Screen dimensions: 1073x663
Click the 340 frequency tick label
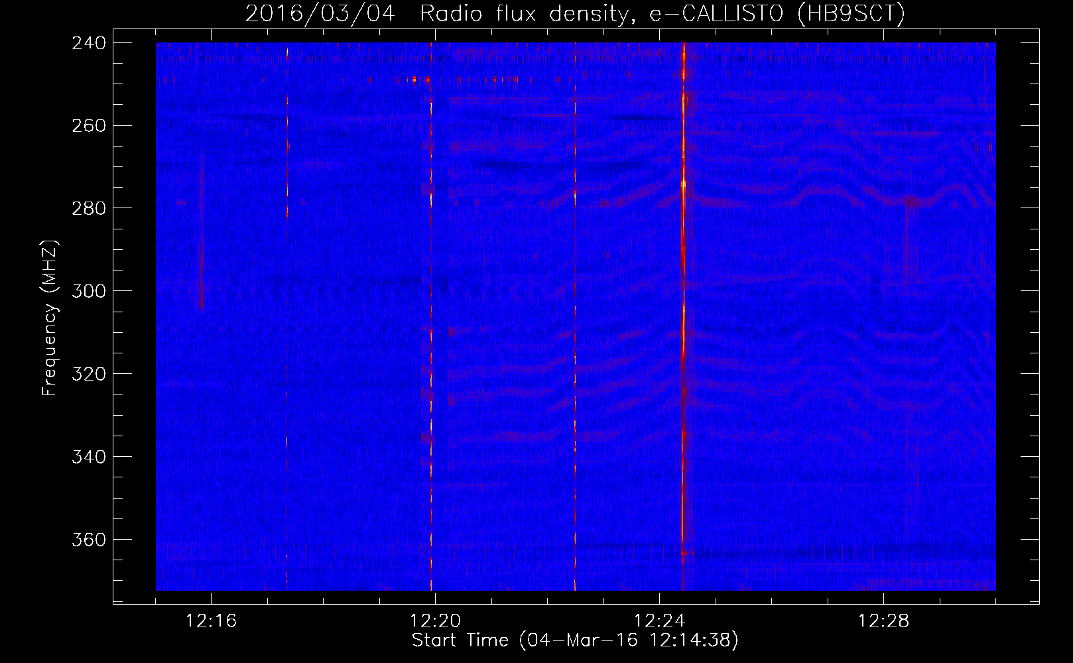pyautogui.click(x=88, y=457)
